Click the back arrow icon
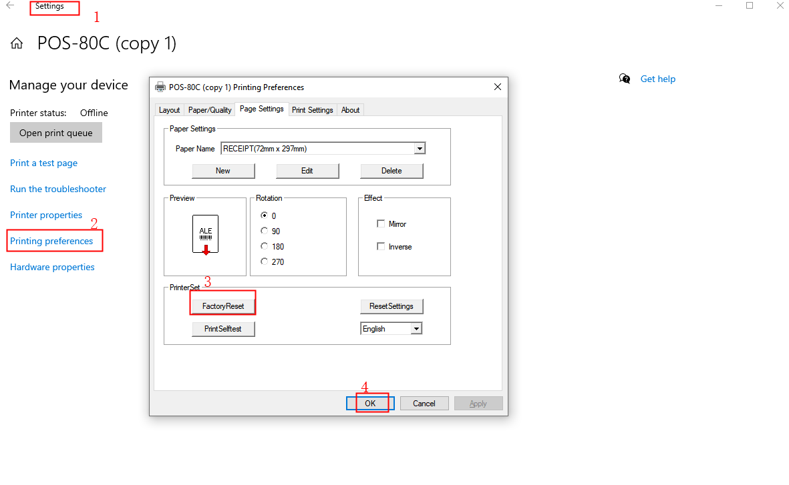Viewport: 789px width, 485px height. click(9, 5)
